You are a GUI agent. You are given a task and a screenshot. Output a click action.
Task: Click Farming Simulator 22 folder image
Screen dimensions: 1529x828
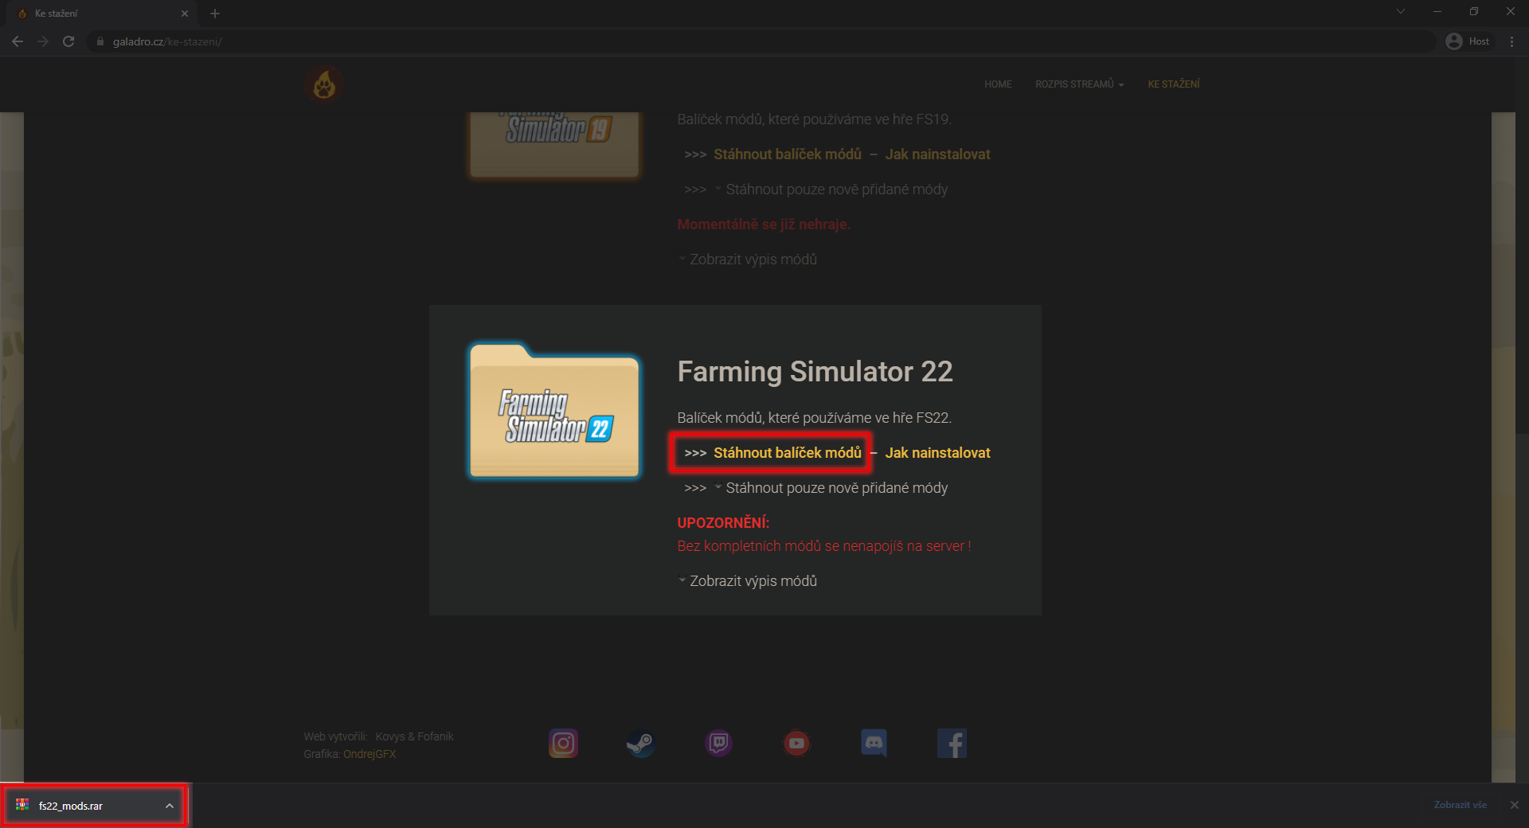555,411
